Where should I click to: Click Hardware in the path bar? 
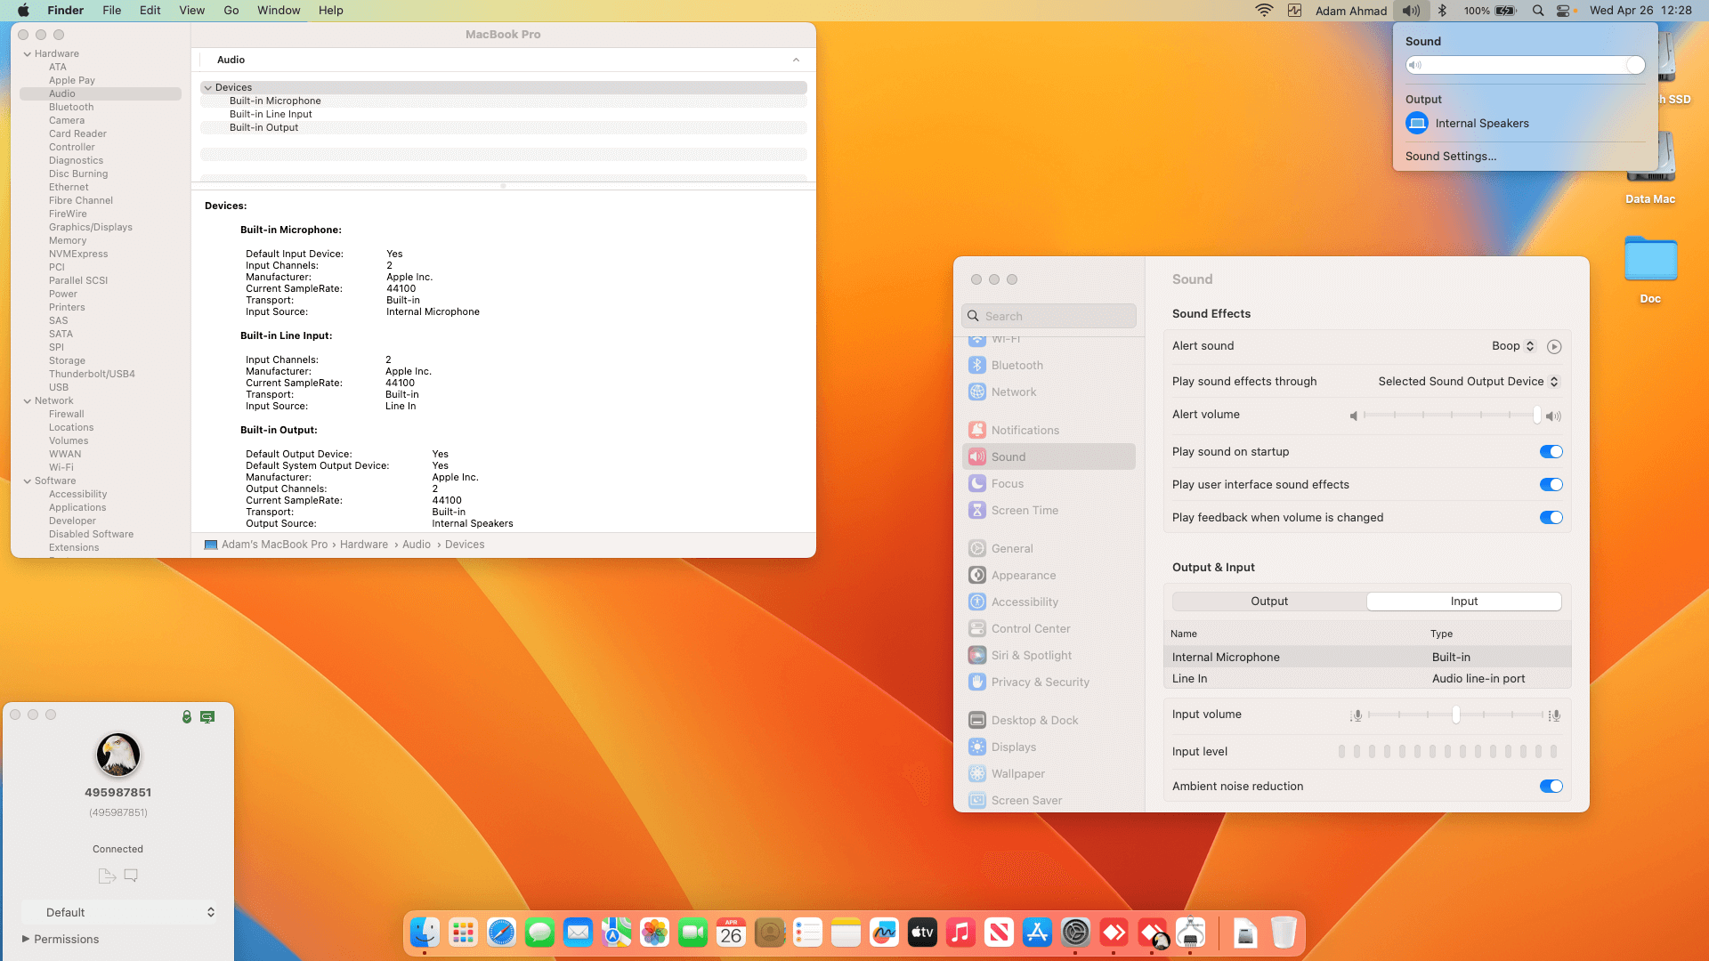[364, 545]
